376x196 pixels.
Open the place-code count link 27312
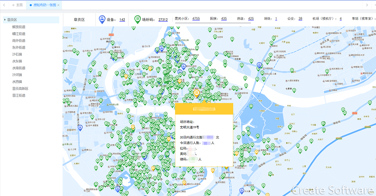pos(163,20)
